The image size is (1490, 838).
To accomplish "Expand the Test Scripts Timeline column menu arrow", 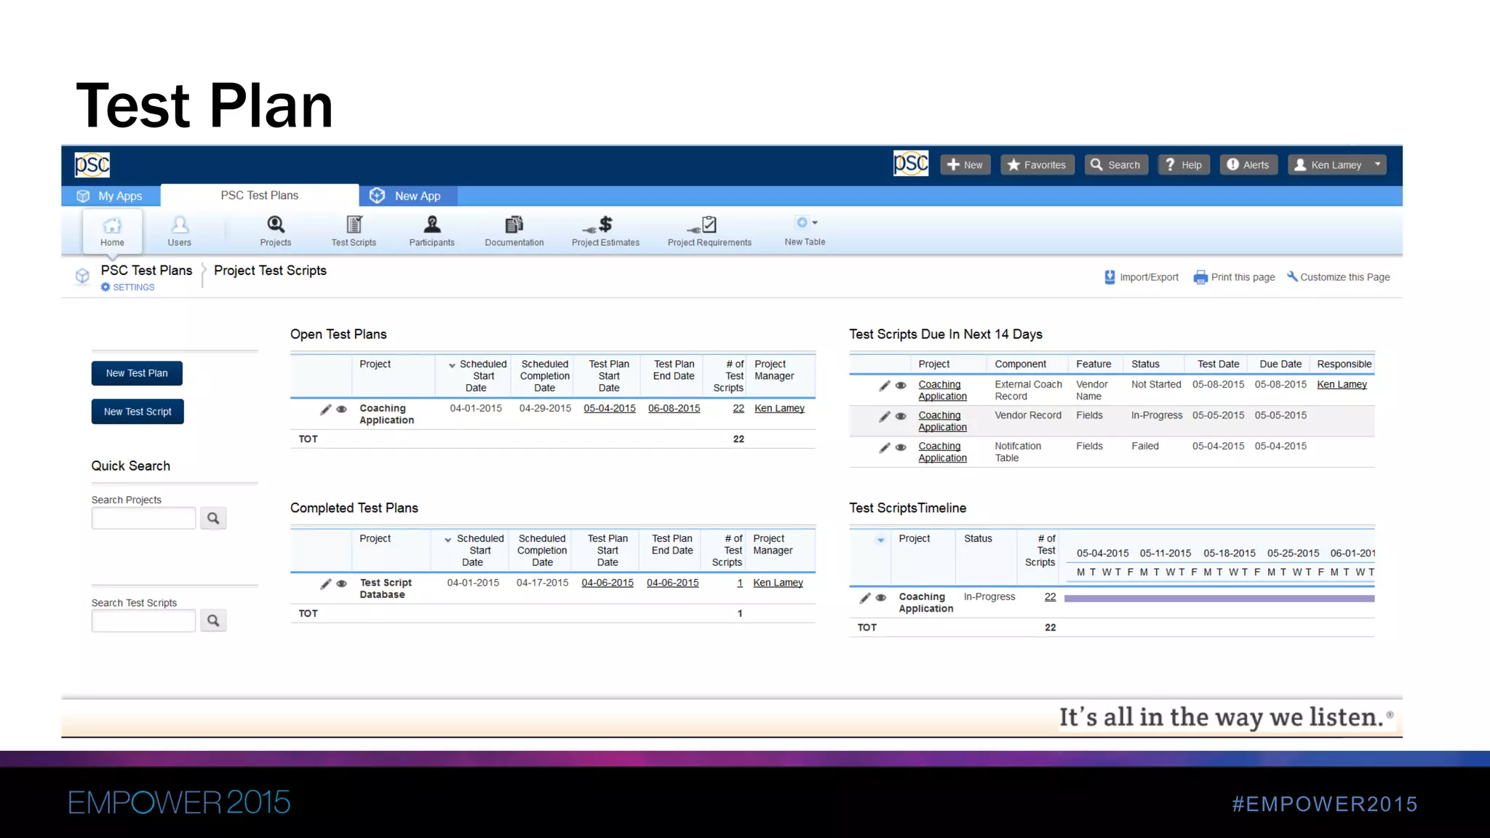I will tap(880, 540).
